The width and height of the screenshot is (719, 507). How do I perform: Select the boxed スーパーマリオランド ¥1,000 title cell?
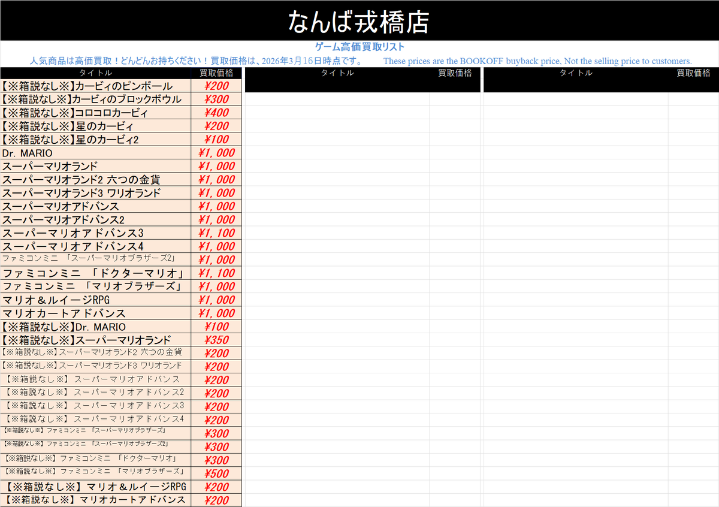pos(96,166)
